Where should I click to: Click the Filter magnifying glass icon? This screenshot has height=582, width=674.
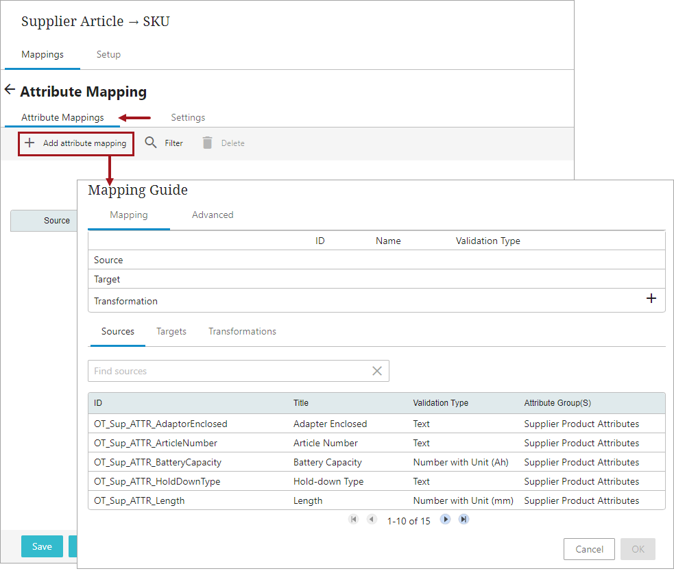point(151,143)
